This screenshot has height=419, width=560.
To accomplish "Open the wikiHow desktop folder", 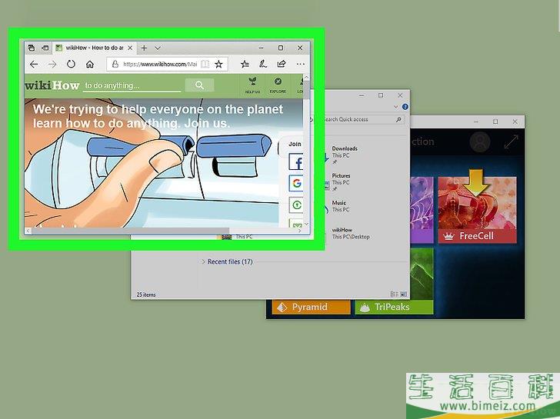I will point(350,233).
